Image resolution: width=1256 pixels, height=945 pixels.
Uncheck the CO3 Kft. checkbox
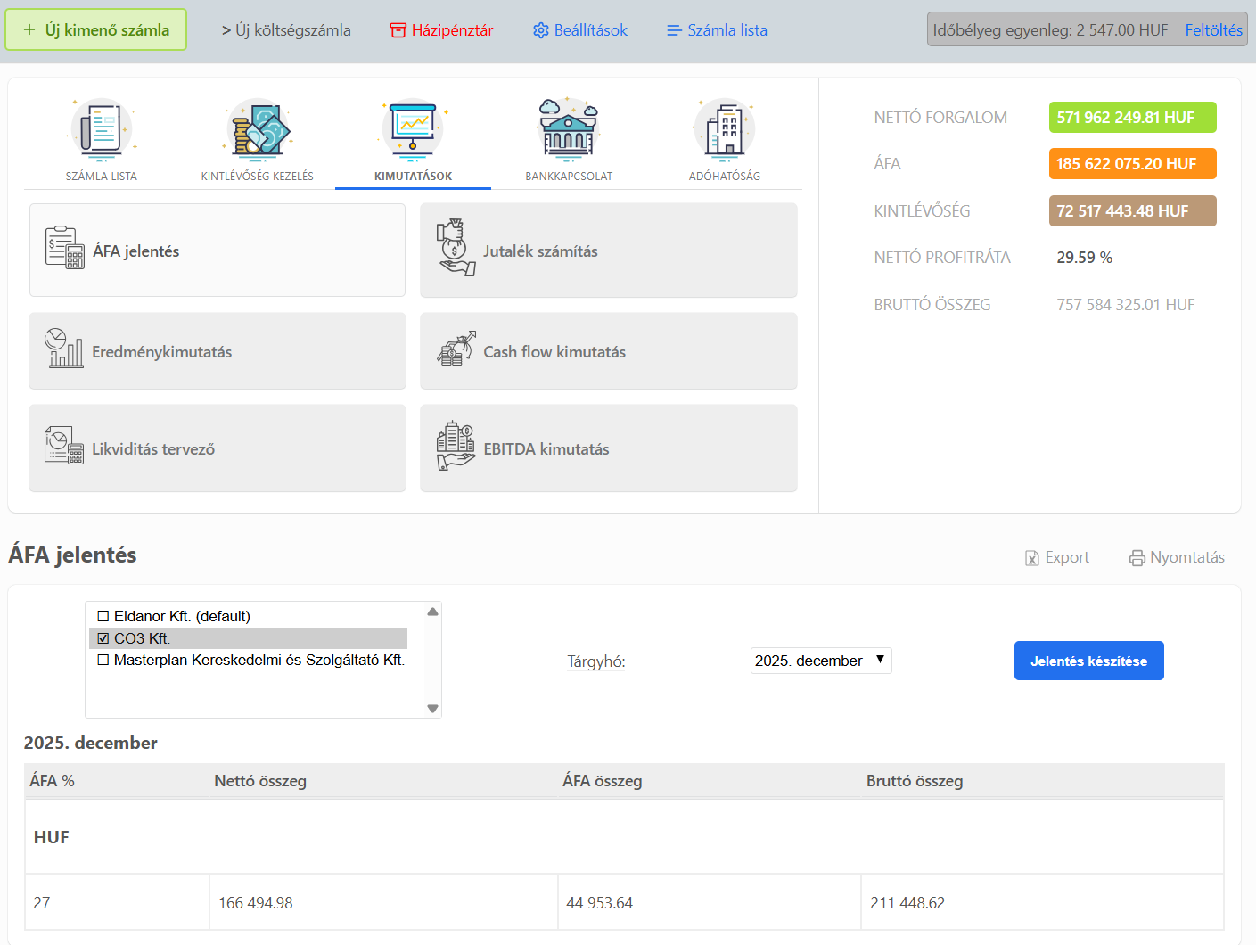pyautogui.click(x=103, y=638)
